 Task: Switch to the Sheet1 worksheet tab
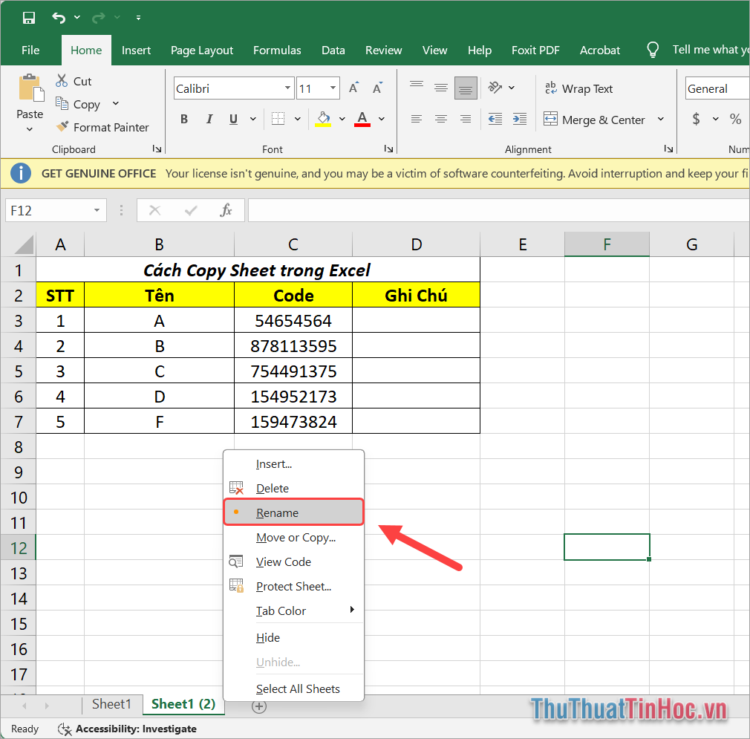tap(111, 704)
